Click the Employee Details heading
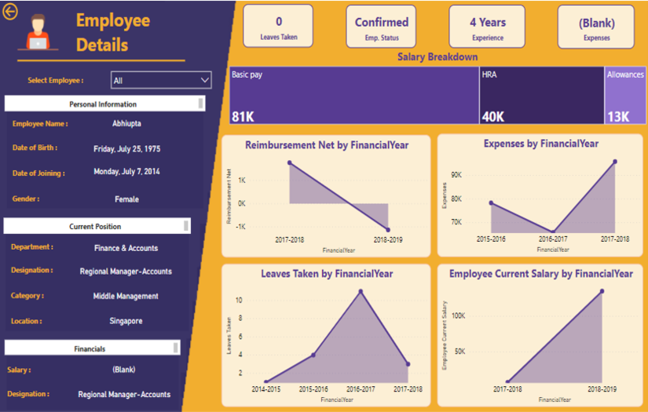The width and height of the screenshot is (648, 412). (113, 33)
